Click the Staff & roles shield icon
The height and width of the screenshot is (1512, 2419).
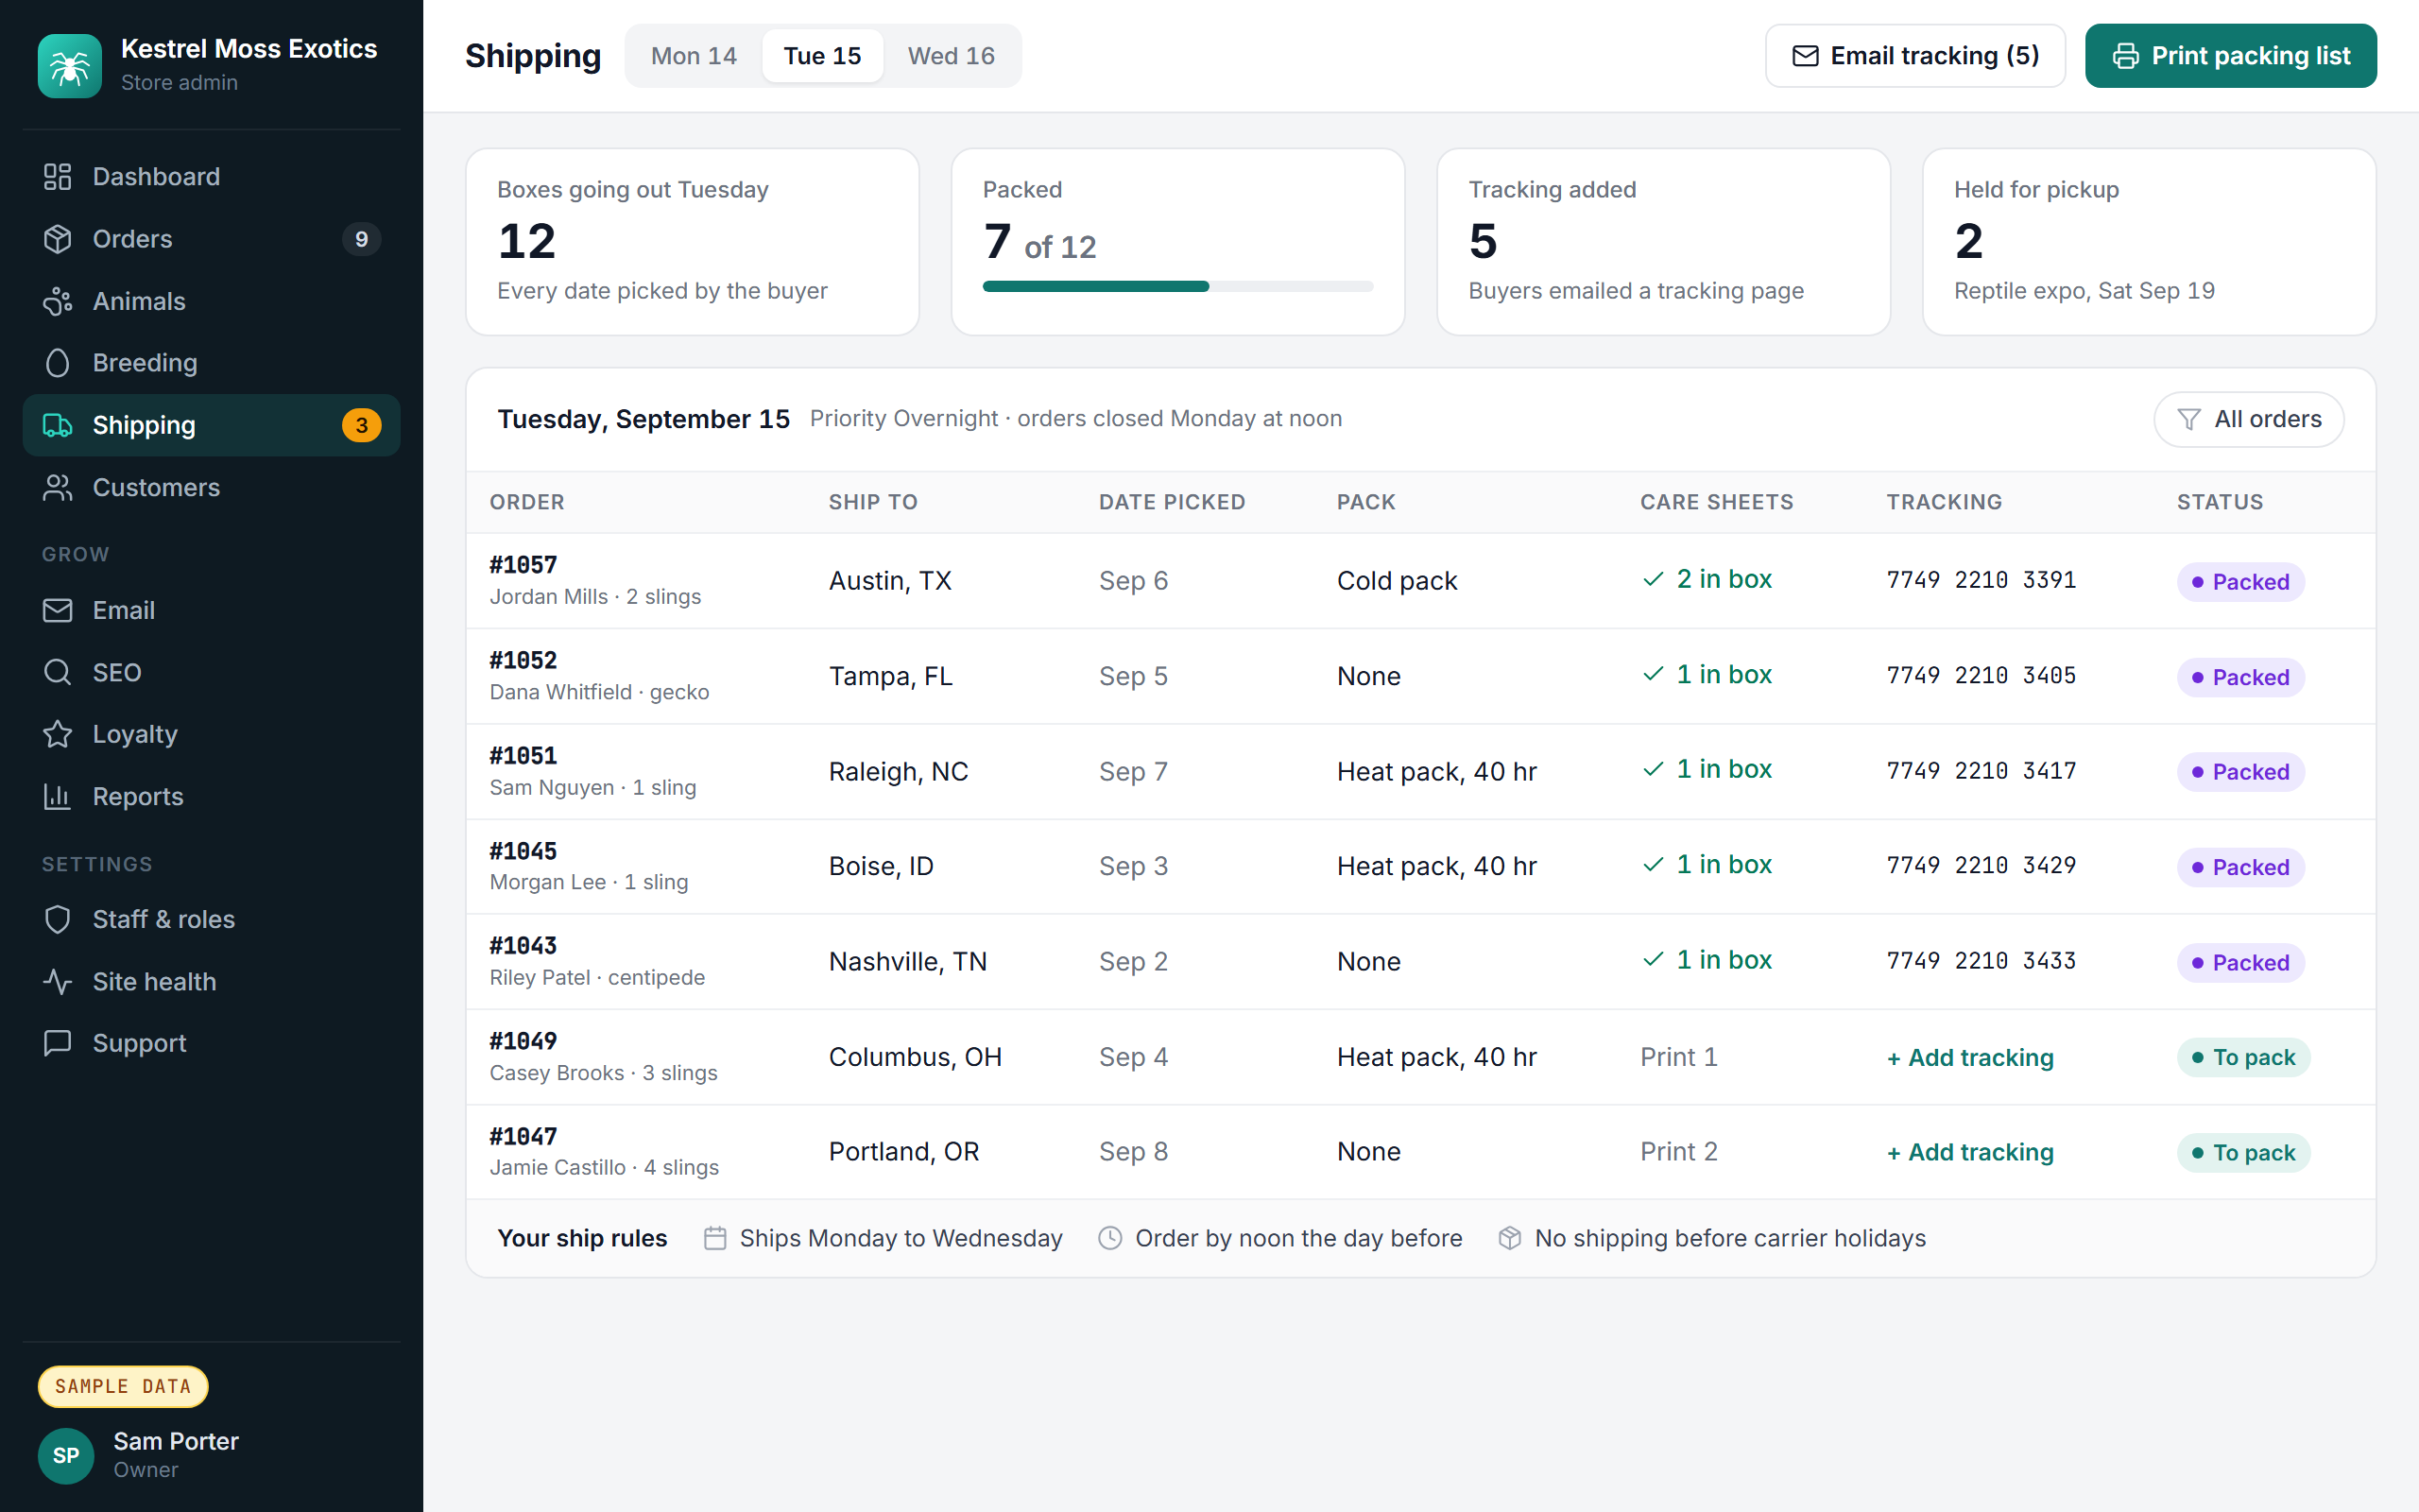58,919
